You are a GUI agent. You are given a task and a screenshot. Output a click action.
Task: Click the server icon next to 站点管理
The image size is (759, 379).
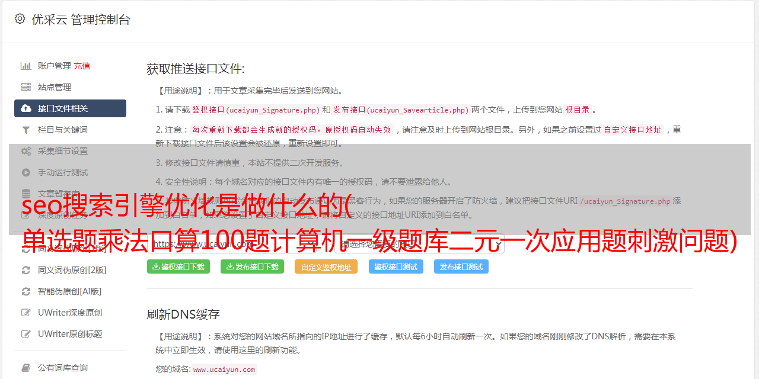pyautogui.click(x=26, y=87)
